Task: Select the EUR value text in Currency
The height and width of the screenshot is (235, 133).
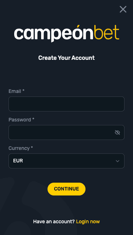Action: 18,161
